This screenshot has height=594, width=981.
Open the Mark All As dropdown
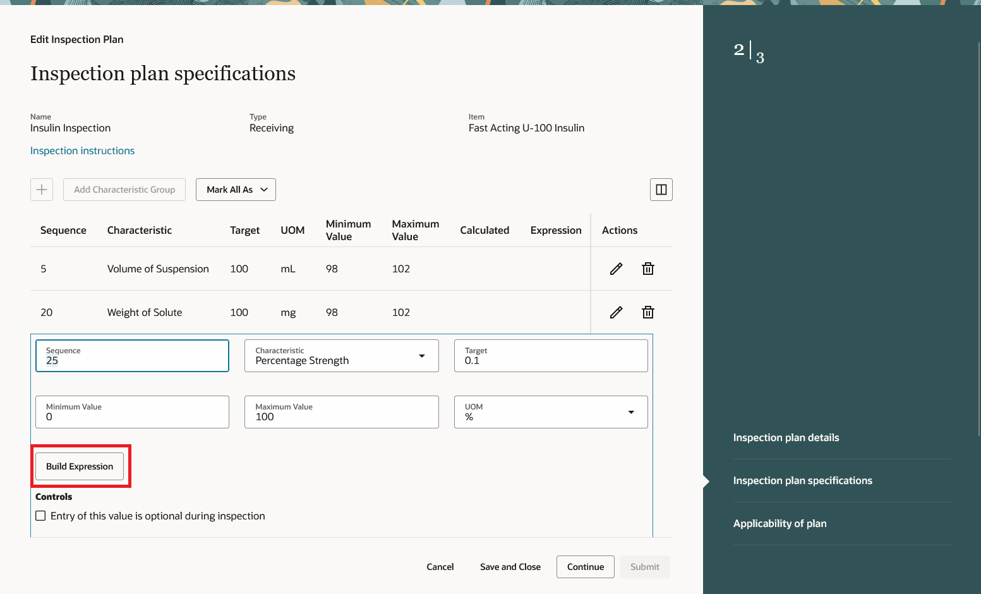point(236,190)
